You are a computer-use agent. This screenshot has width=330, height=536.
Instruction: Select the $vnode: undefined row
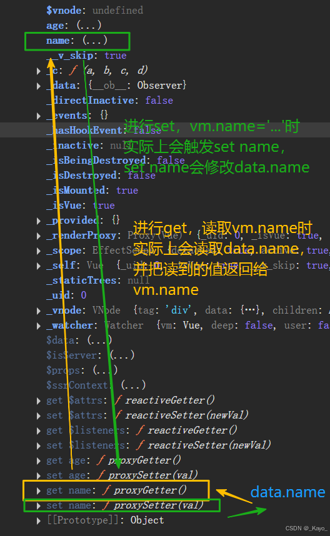click(95, 11)
